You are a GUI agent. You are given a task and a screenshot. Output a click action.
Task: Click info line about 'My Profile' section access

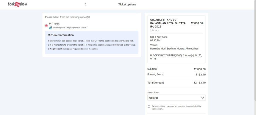point(91,41)
